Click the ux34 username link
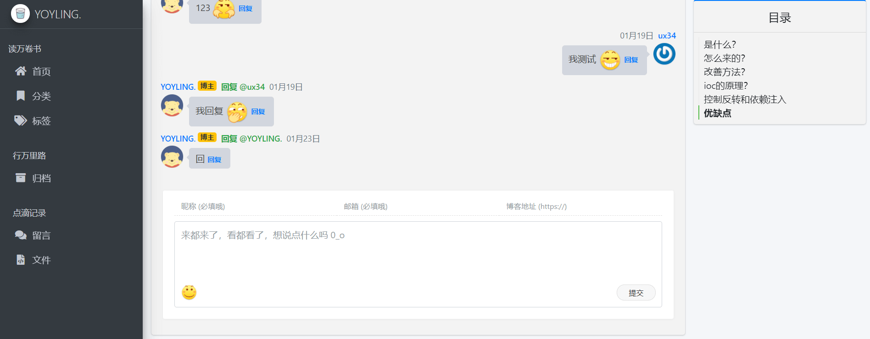 click(x=667, y=36)
